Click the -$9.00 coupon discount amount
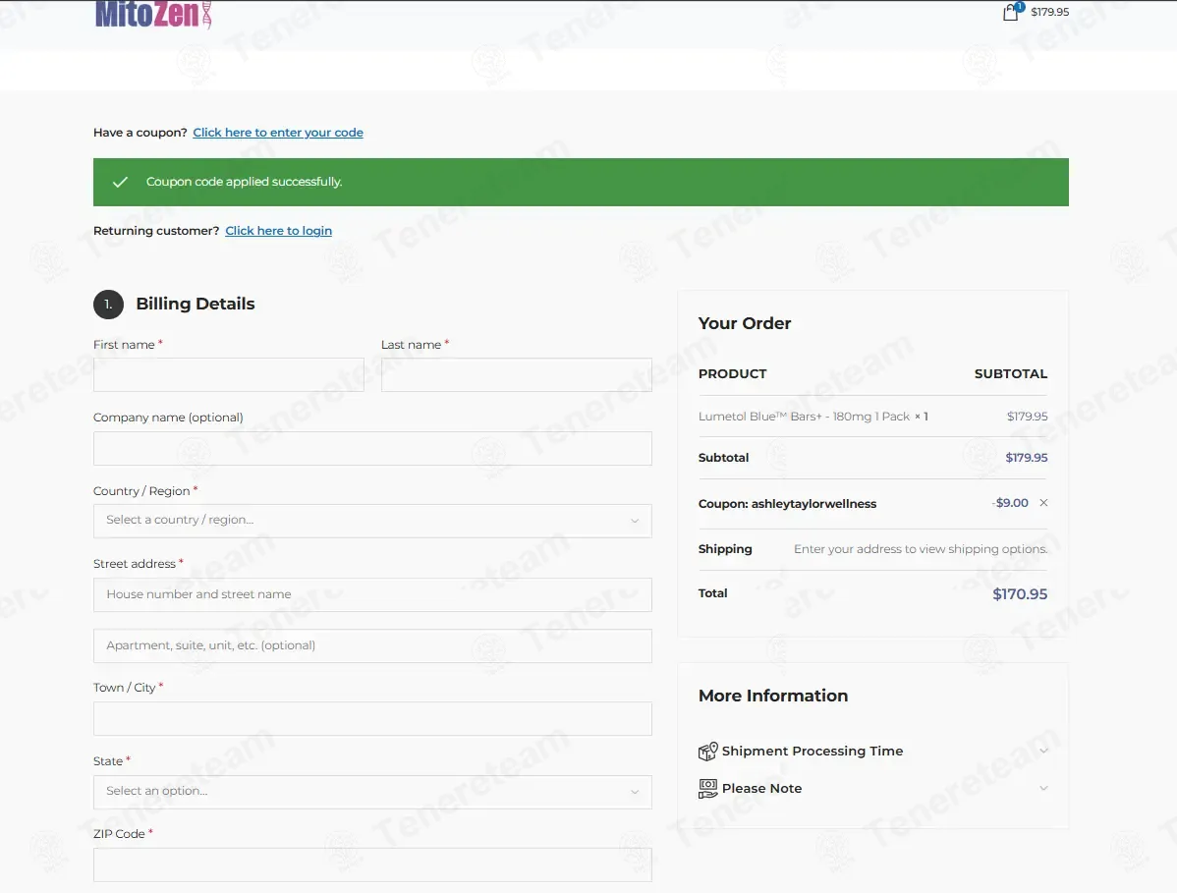 point(1010,503)
